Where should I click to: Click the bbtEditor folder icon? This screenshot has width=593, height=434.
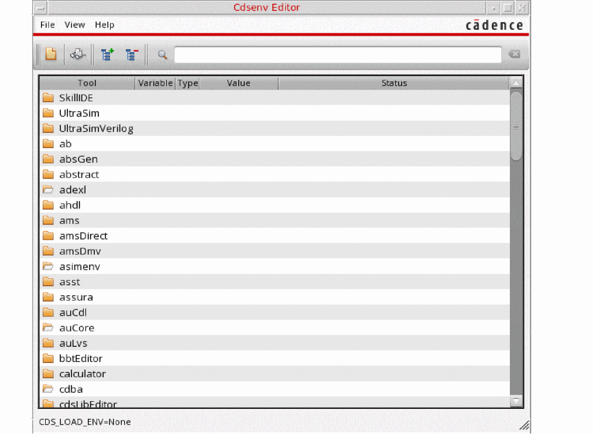(x=48, y=358)
